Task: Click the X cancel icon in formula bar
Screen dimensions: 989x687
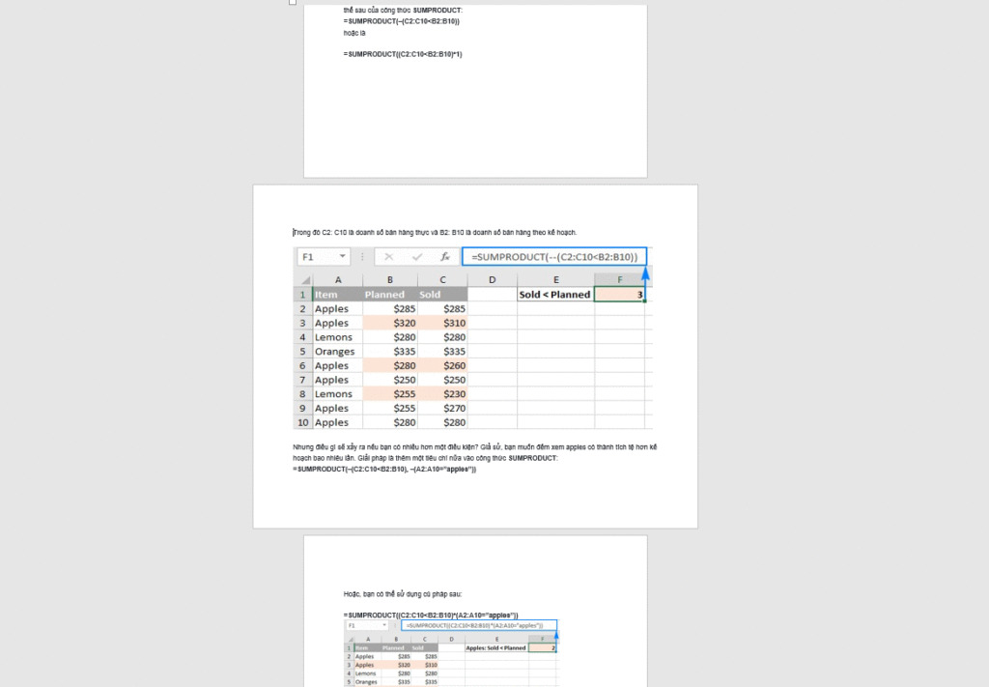Action: [388, 257]
